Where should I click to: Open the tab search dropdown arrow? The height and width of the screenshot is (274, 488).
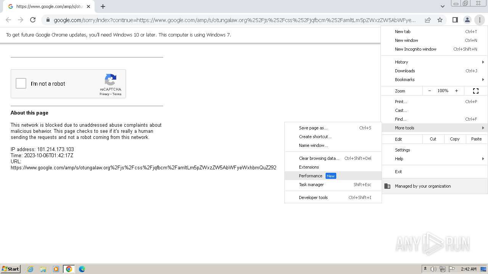pyautogui.click(x=442, y=6)
